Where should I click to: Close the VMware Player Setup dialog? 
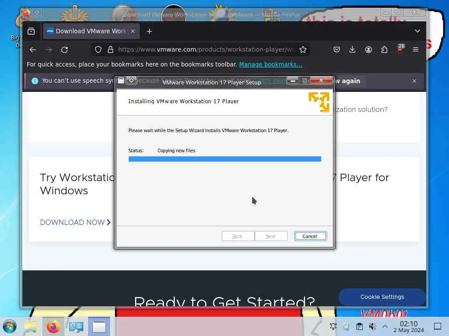point(321,80)
